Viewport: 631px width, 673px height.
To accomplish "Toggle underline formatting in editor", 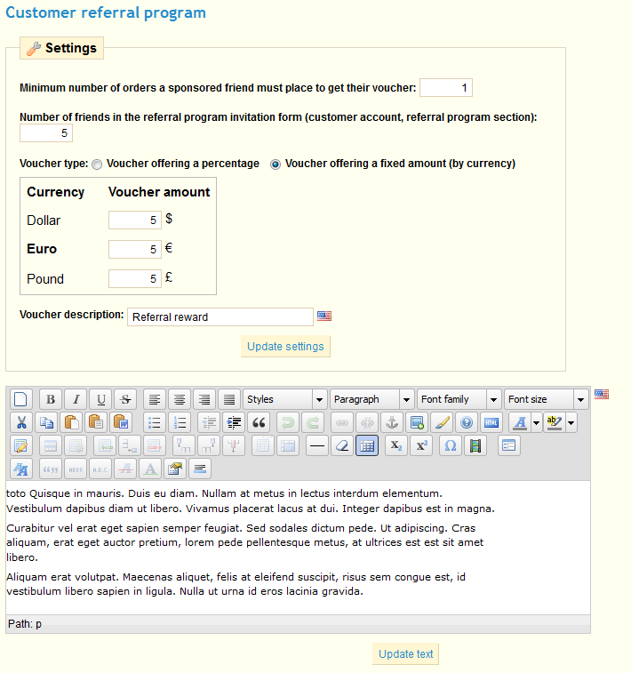I will [x=100, y=399].
